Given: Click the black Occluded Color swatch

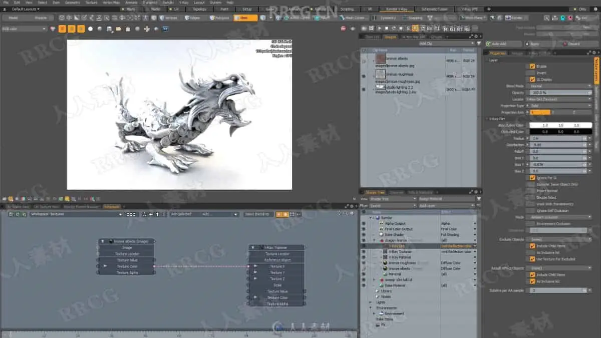Looking at the screenshot, I should [561, 132].
